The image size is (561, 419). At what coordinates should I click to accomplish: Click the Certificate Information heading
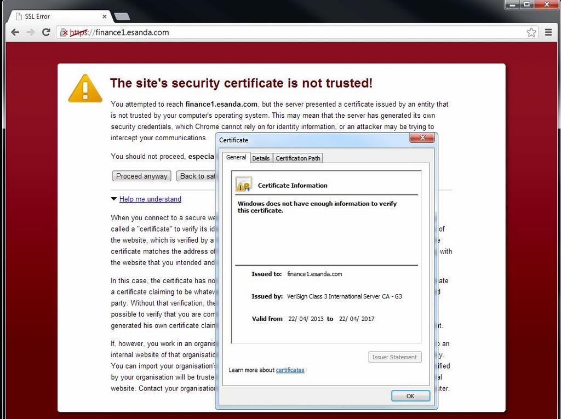coord(293,185)
